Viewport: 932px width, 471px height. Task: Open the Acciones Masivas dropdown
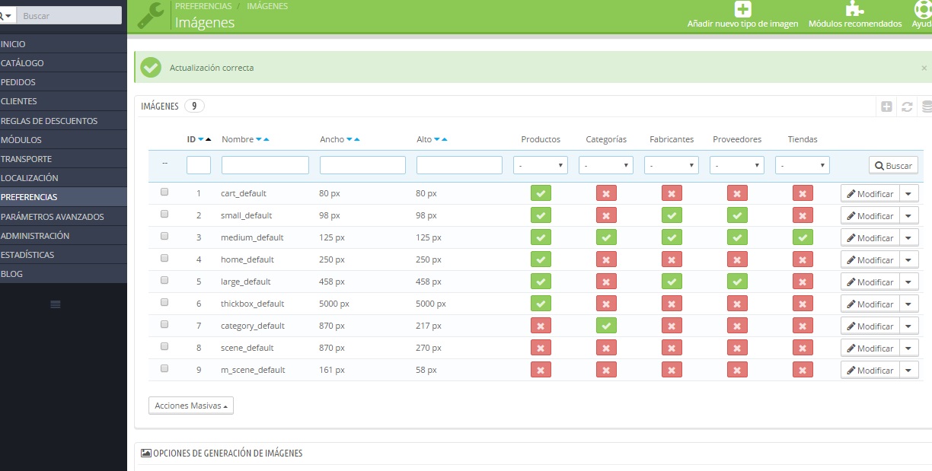click(x=191, y=406)
